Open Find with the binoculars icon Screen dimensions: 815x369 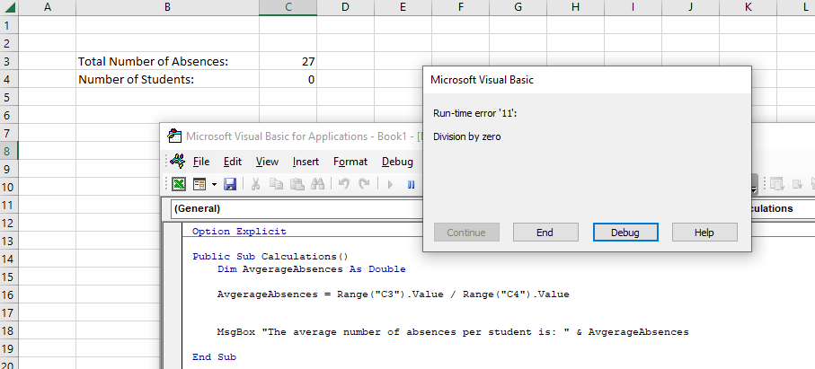pyautogui.click(x=317, y=184)
